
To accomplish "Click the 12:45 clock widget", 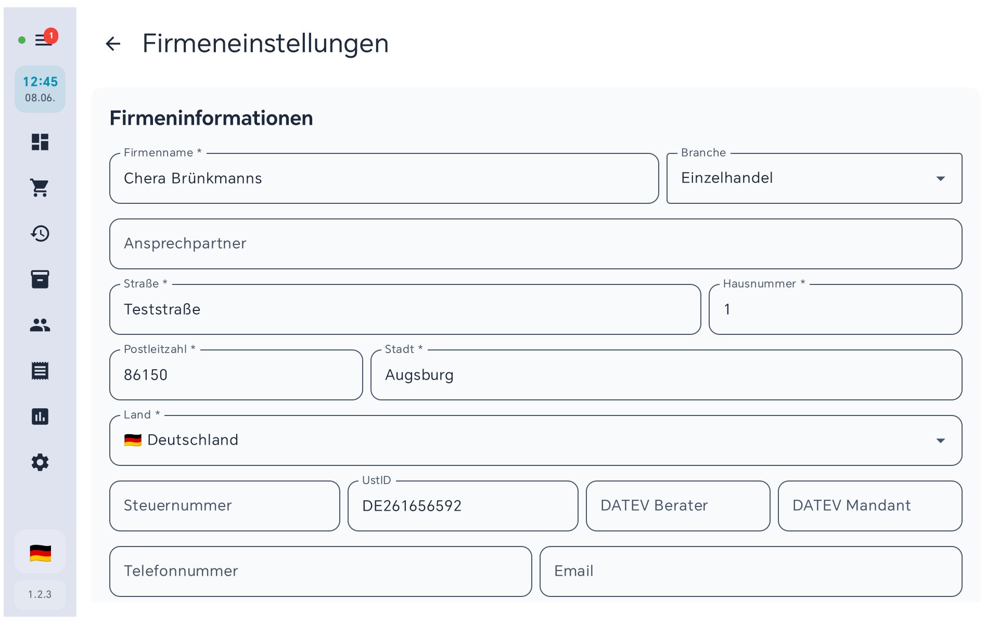I will click(40, 89).
